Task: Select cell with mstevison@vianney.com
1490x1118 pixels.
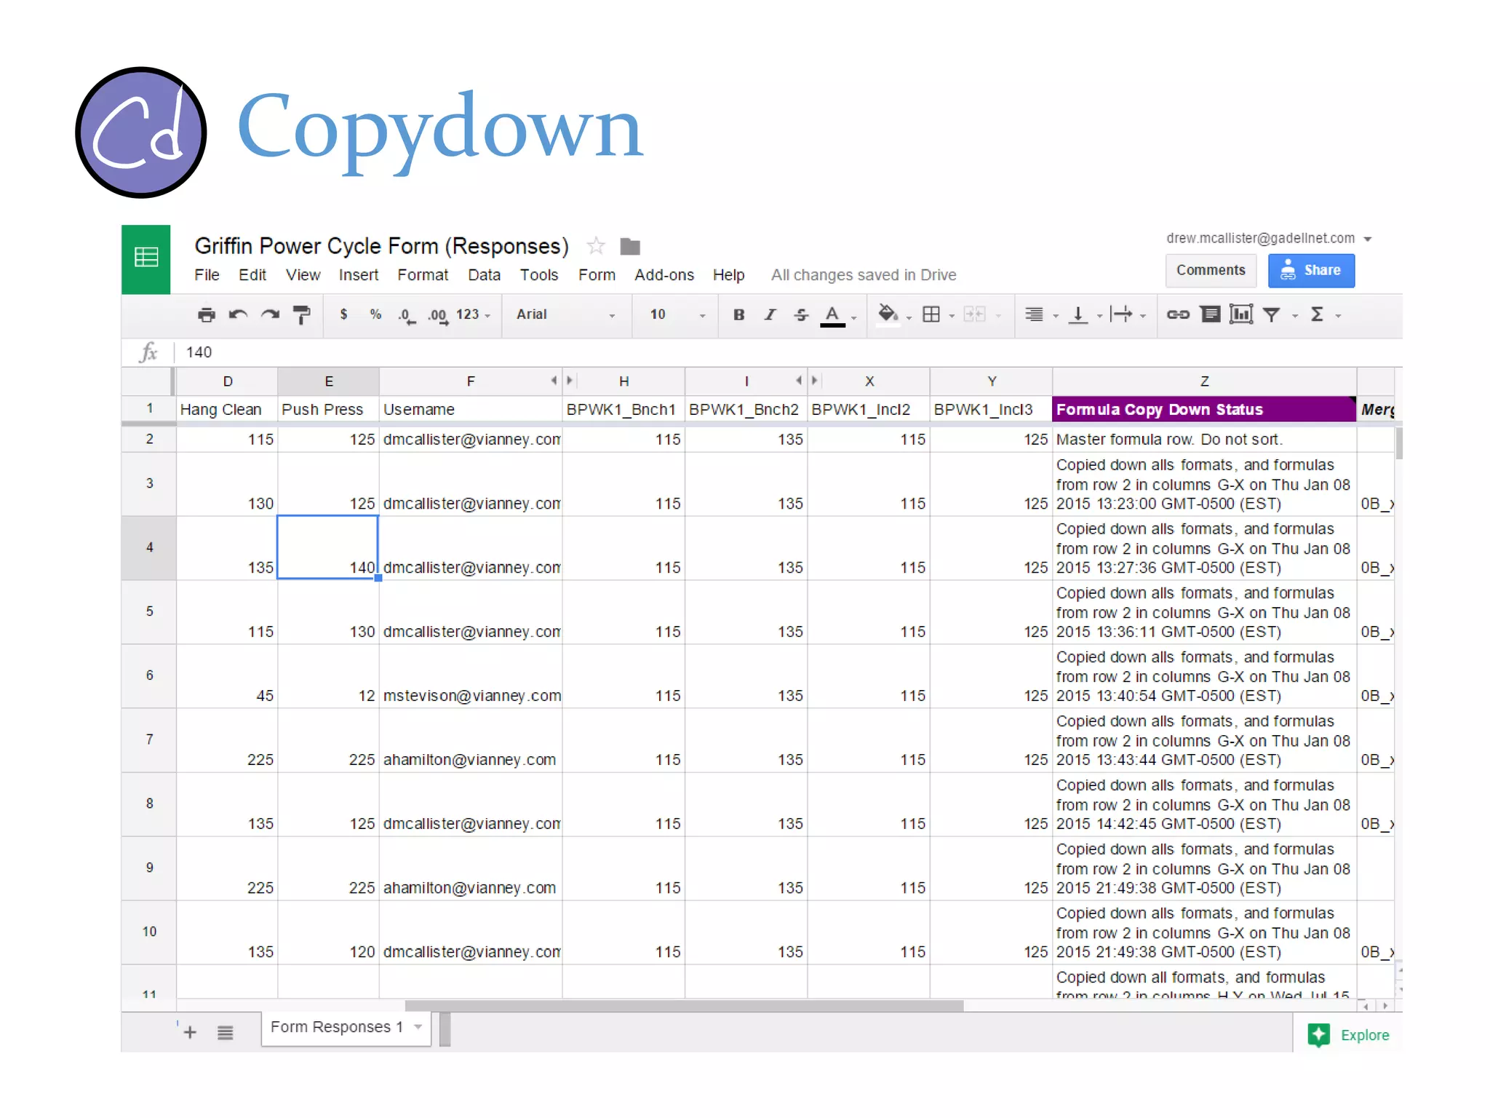Action: [471, 677]
